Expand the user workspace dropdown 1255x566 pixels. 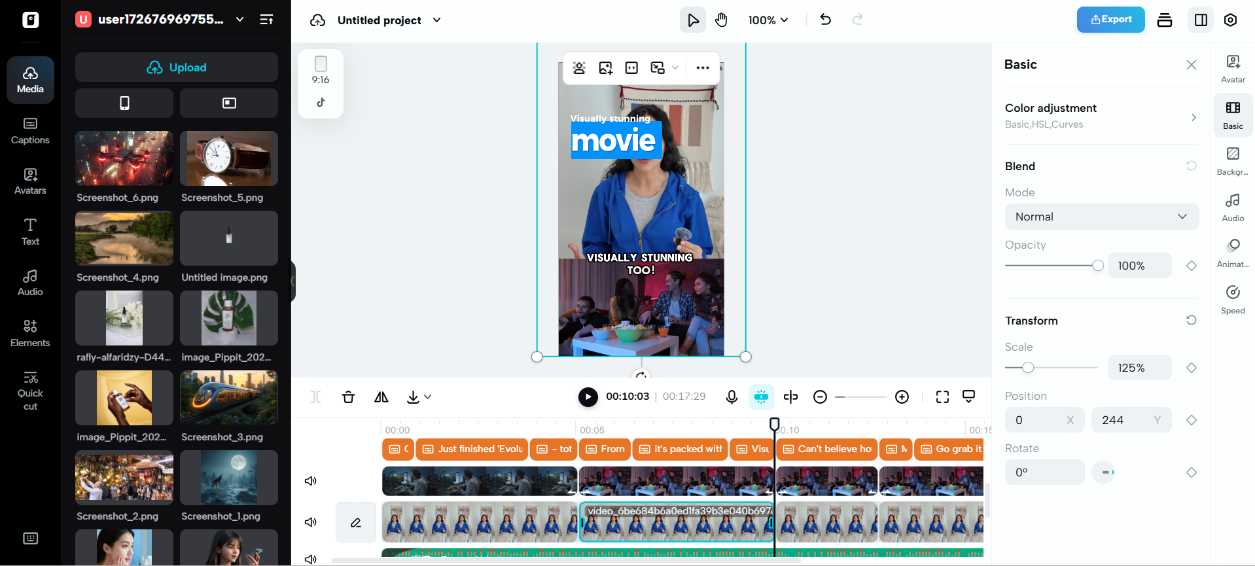point(240,20)
